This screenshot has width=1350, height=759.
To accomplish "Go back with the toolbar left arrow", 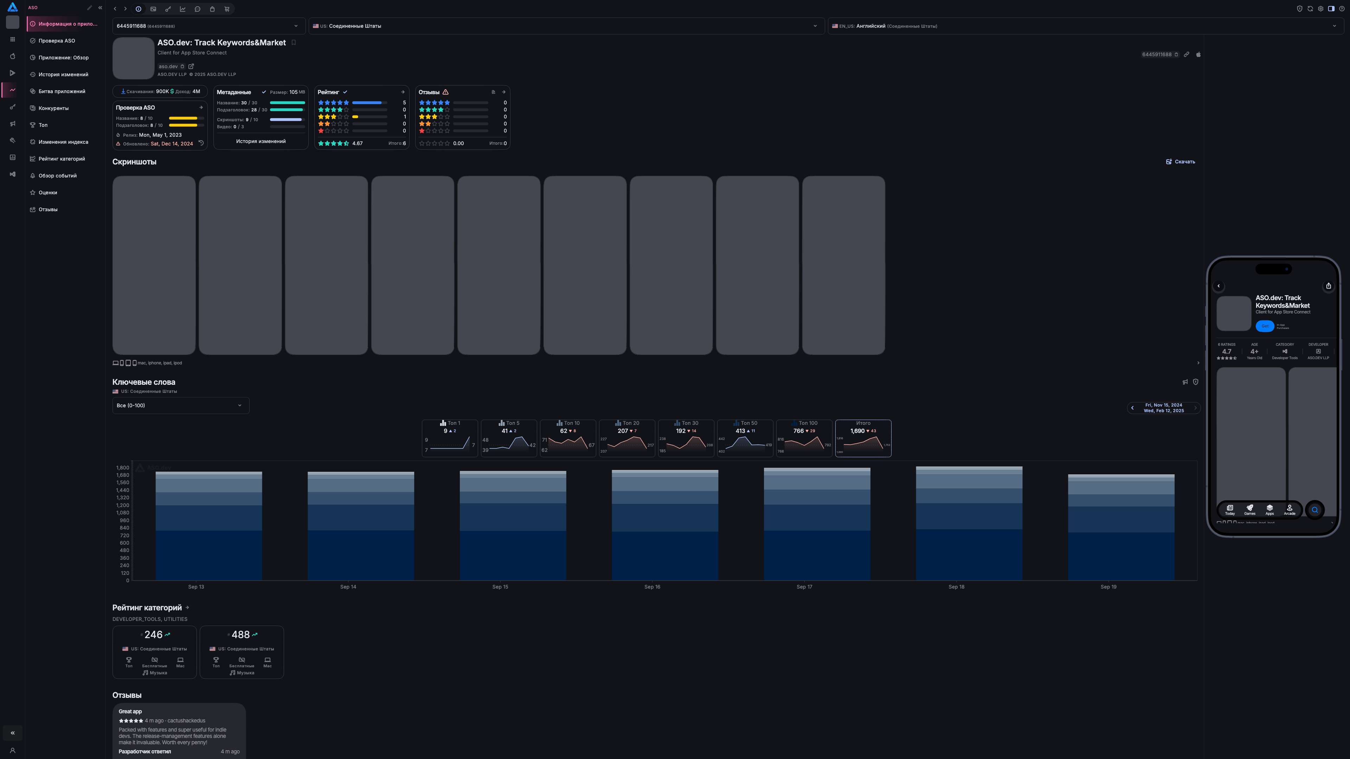I will point(115,9).
